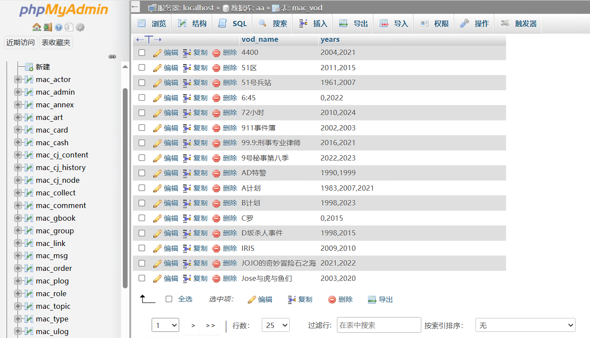The image size is (590, 338).
Task: Click the column options arrows ←T→ in header
Action: tap(149, 40)
